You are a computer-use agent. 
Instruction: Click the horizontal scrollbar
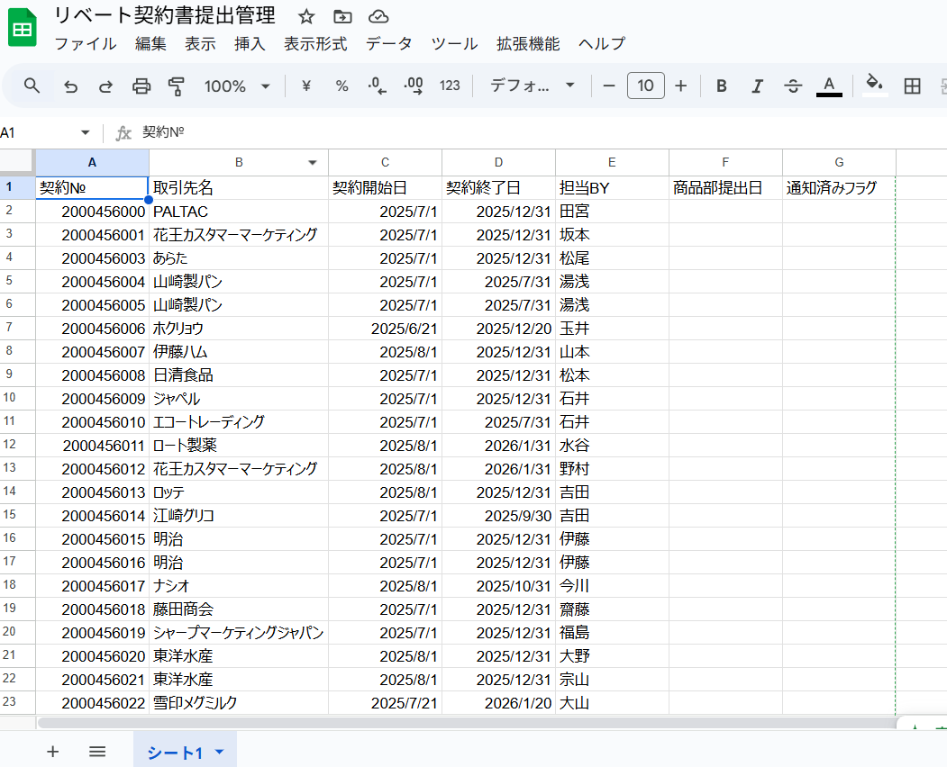466,722
